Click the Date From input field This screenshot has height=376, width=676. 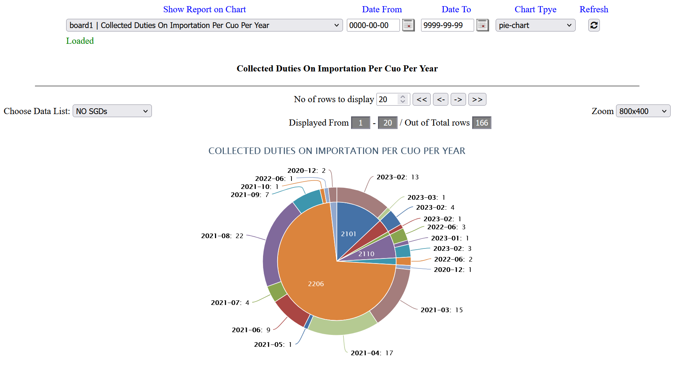(x=373, y=25)
